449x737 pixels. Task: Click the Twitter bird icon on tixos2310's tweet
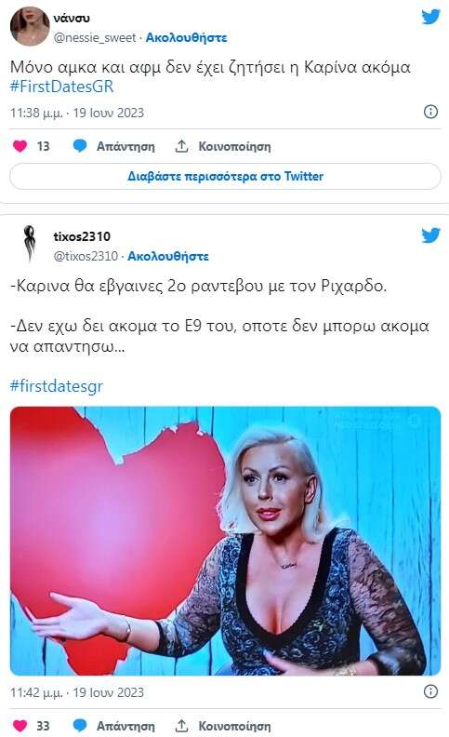pos(430,235)
